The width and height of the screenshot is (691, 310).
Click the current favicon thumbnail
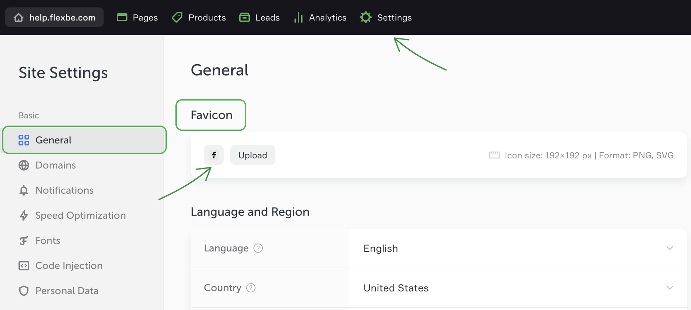click(x=214, y=155)
